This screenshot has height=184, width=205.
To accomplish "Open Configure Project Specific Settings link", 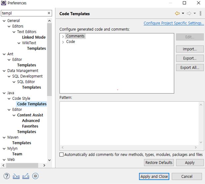I will click(x=174, y=23).
